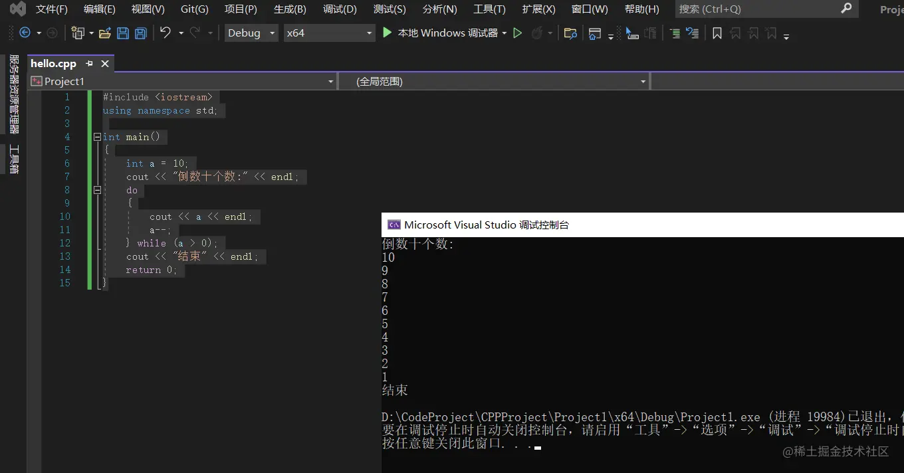Click the open file folder icon
Screen dimensions: 904x473
(105, 33)
